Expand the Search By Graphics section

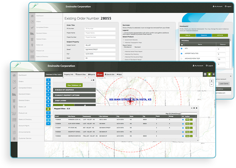pos(74,90)
